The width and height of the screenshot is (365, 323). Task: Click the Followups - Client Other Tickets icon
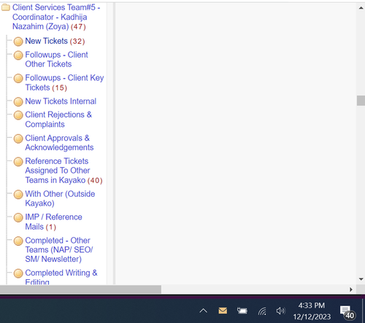click(18, 55)
